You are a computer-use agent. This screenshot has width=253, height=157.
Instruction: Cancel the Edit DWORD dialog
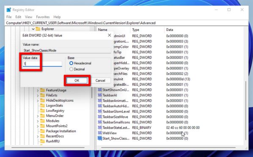tap(100, 80)
